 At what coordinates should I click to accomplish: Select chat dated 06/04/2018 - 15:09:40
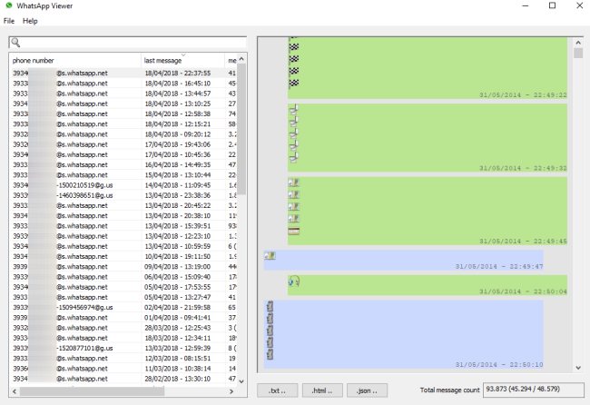(123, 277)
